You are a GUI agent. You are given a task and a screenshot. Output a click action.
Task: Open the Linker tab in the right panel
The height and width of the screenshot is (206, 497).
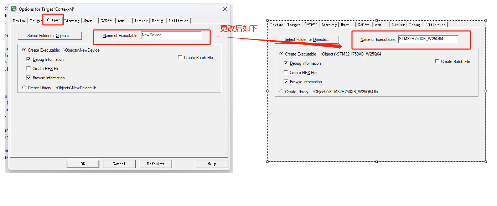(x=398, y=25)
